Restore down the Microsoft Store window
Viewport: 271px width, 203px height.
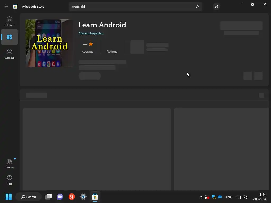pyautogui.click(x=253, y=4)
